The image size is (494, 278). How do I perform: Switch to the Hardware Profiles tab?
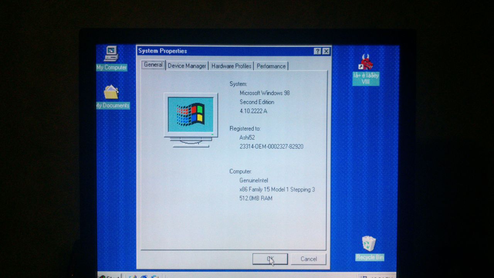click(x=231, y=66)
